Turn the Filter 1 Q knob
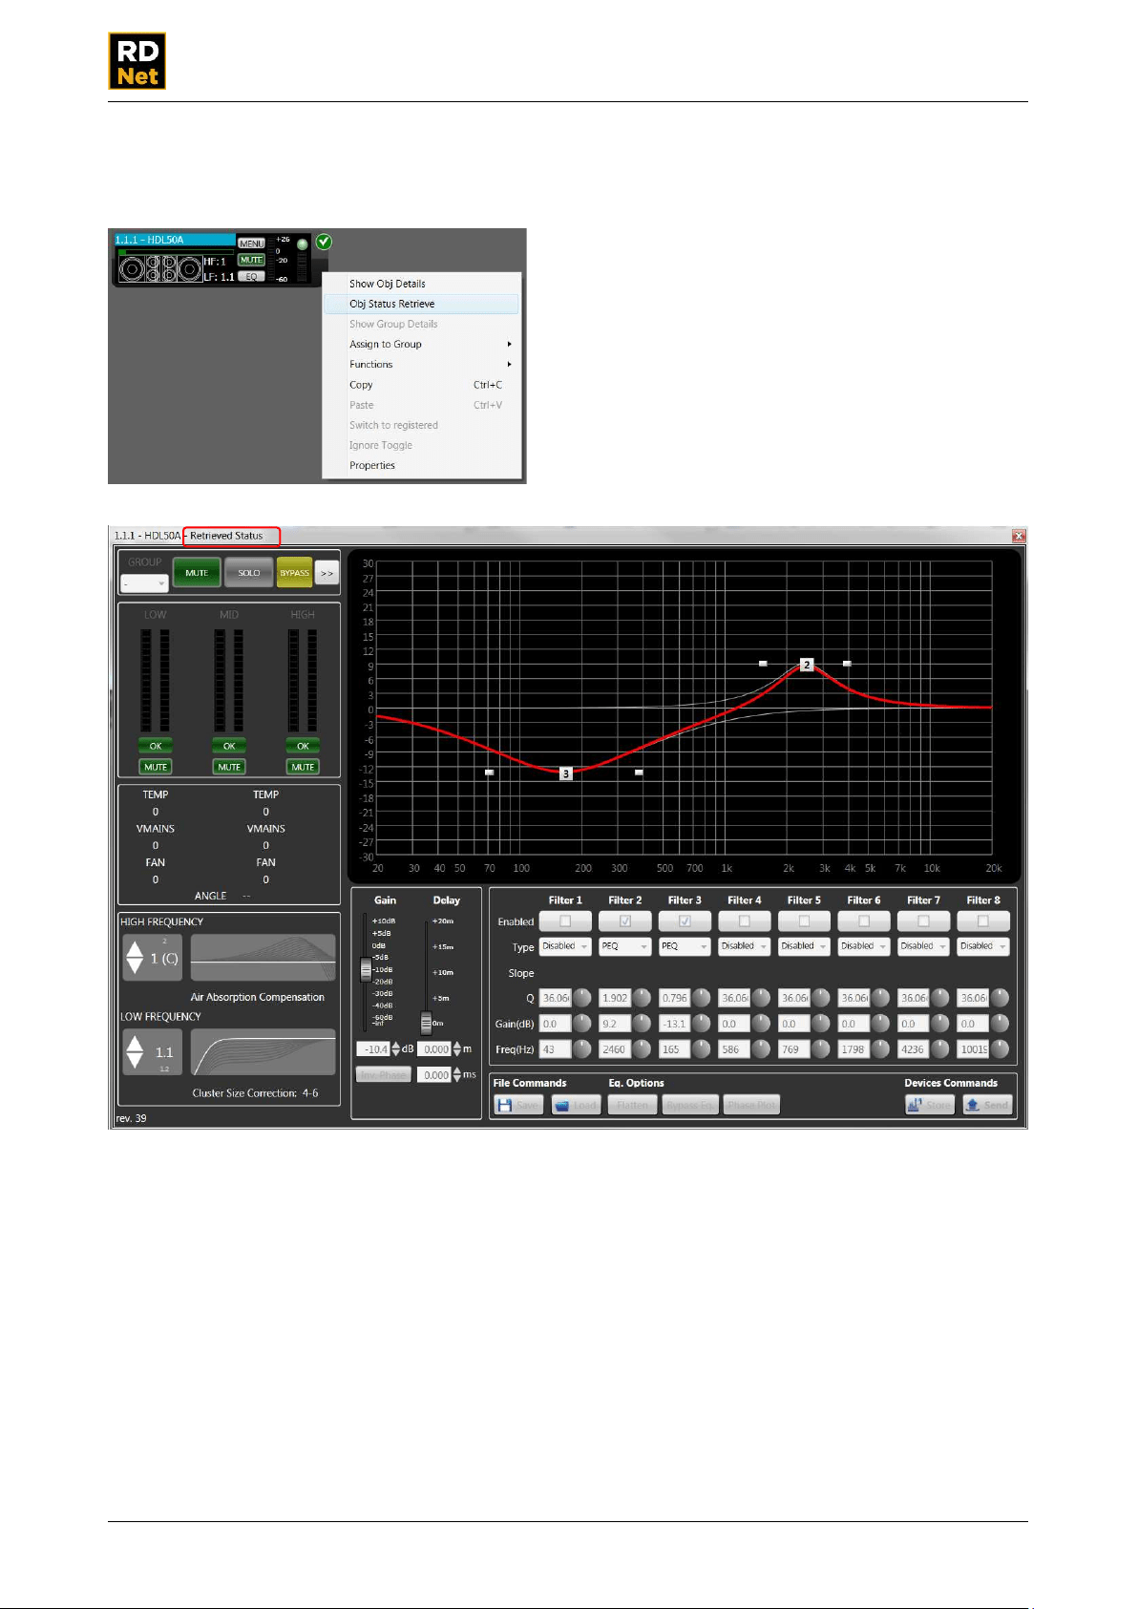 coord(582,998)
